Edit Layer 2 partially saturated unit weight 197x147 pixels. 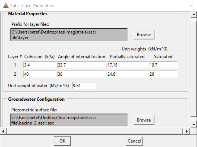pyautogui.click(x=127, y=74)
